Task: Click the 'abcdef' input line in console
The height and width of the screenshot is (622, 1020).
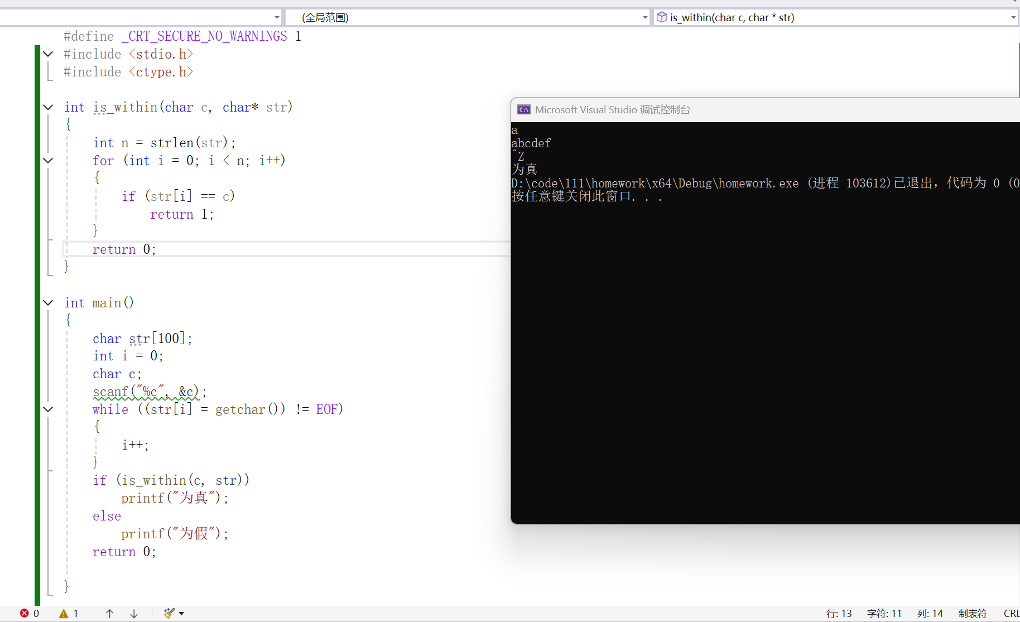Action: coord(531,143)
